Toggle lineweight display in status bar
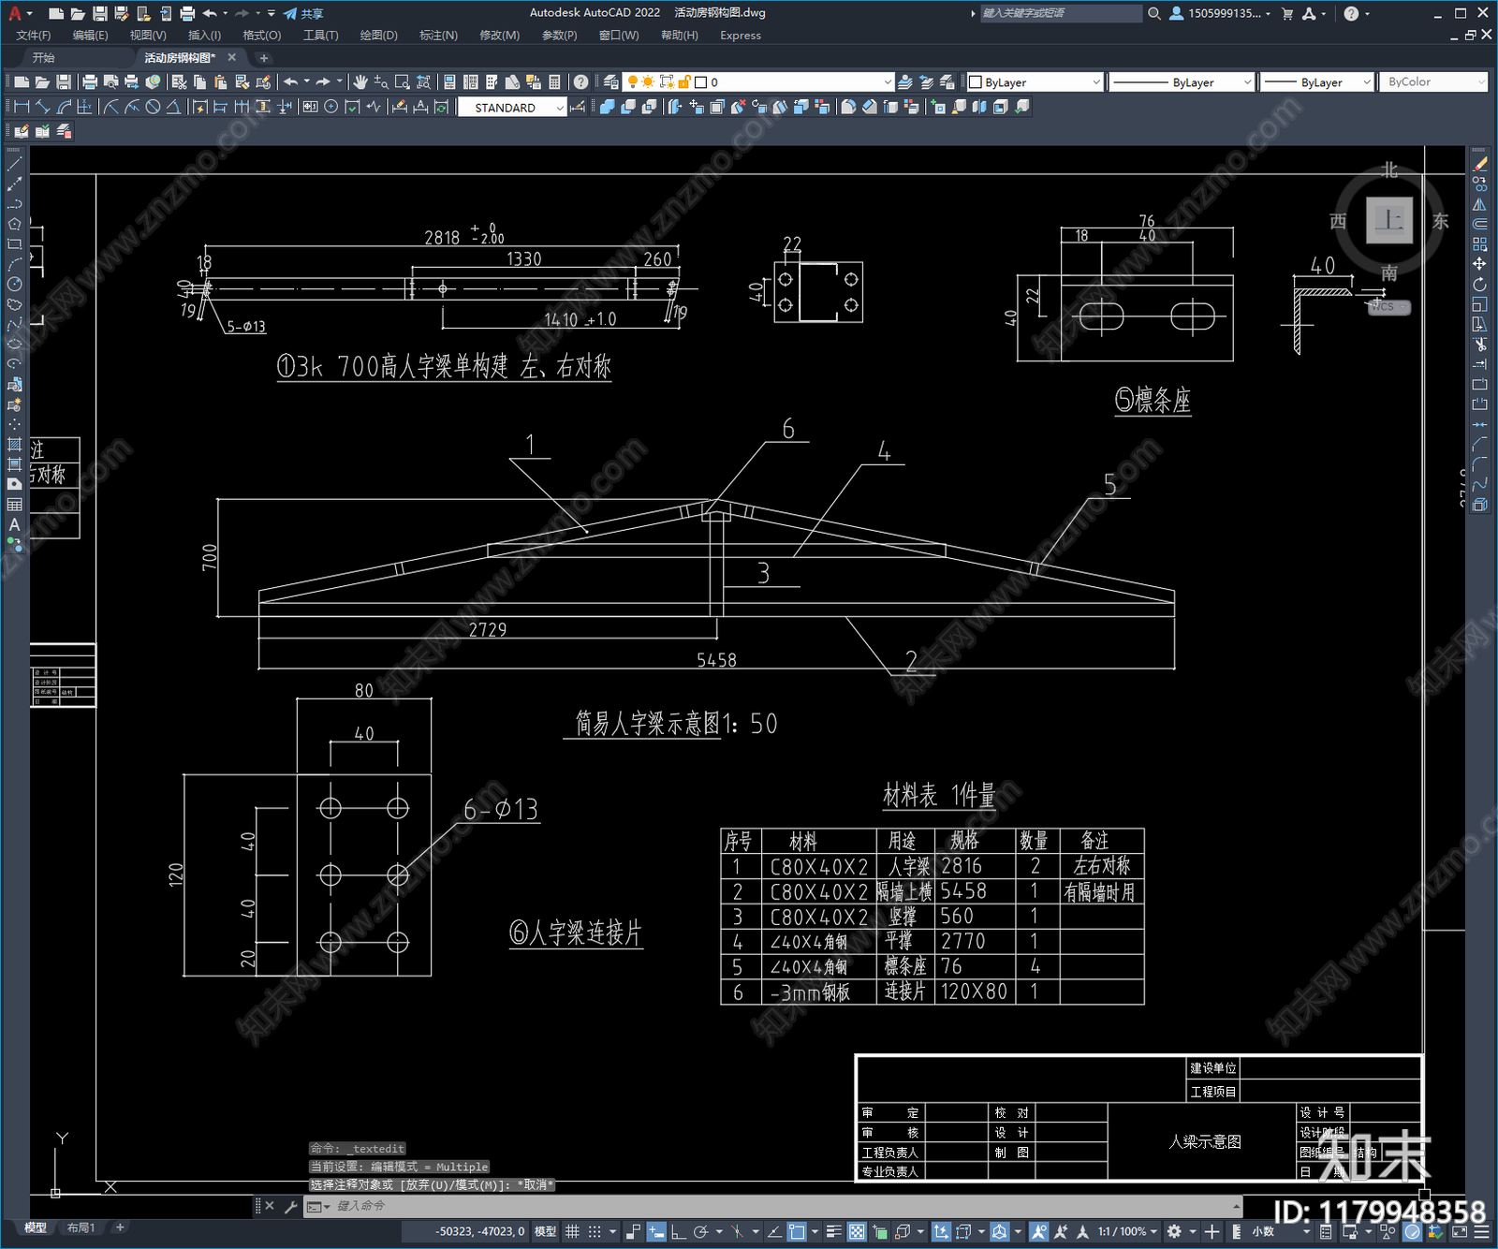Viewport: 1498px width, 1249px height. (833, 1231)
